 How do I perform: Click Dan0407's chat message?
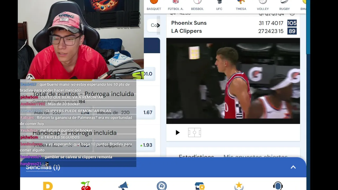78,87
